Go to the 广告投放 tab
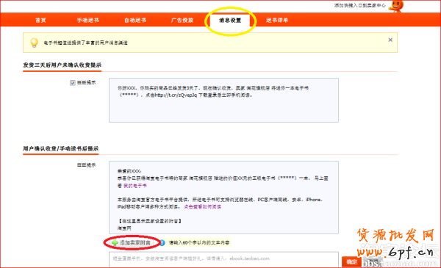This screenshot has height=268, width=441. pos(182,21)
